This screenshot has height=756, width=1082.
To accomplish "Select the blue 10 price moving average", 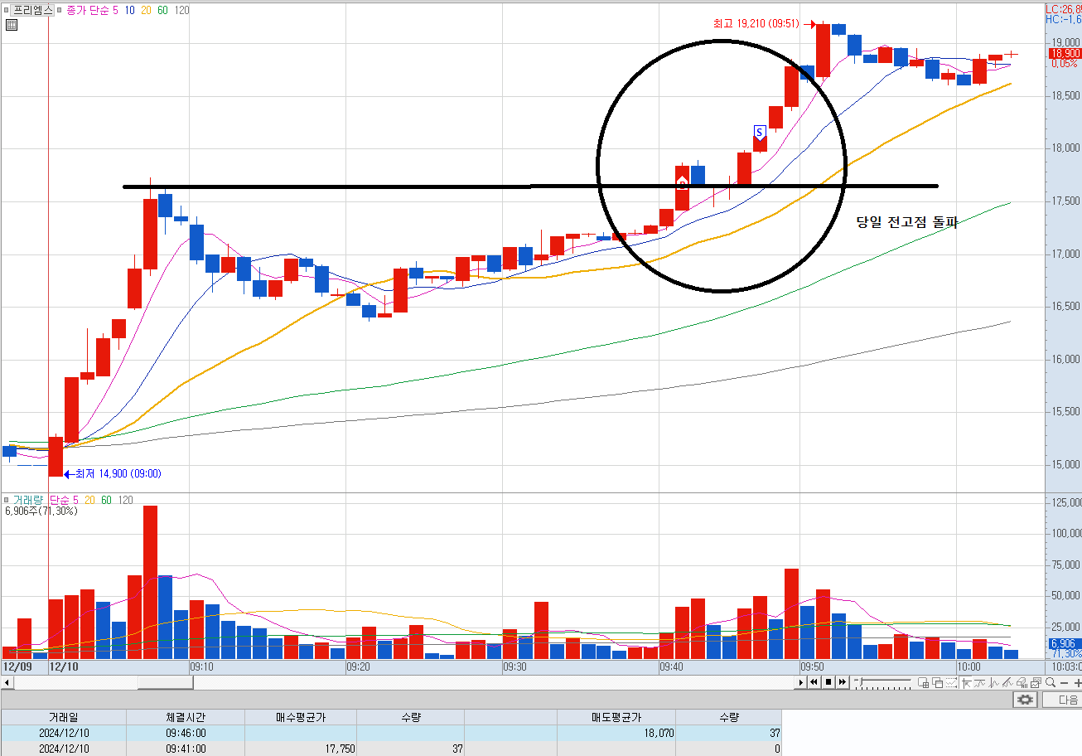I will pyautogui.click(x=131, y=10).
